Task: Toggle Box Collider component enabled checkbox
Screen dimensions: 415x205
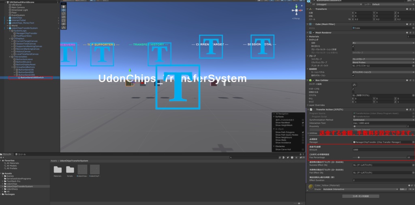Action: pos(314,80)
